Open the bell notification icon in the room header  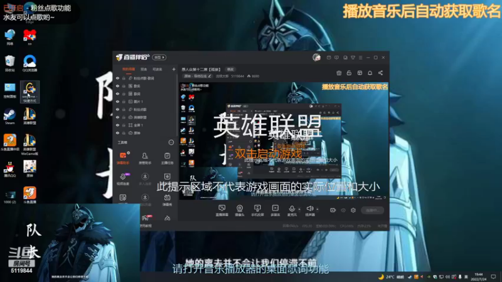point(370,73)
